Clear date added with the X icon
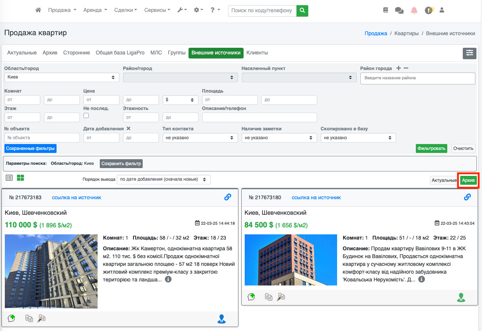This screenshot has width=482, height=331. click(129, 128)
